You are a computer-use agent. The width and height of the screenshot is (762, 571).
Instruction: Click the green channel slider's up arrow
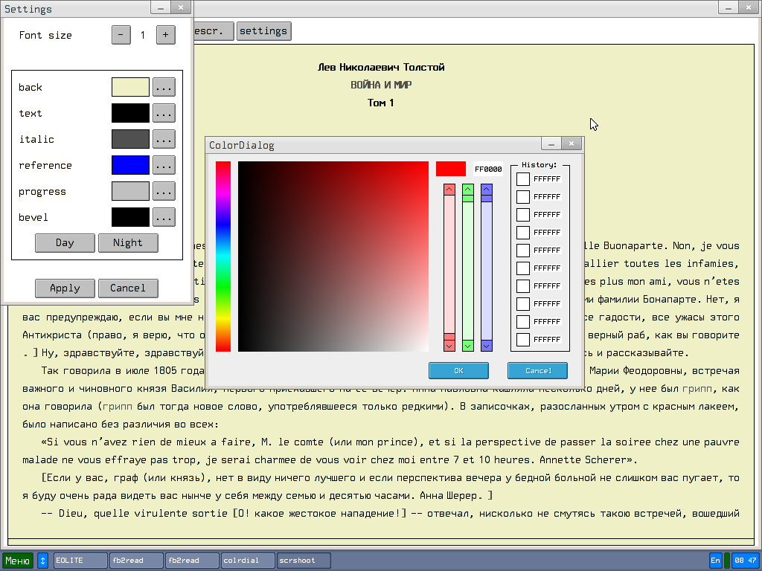click(x=468, y=190)
